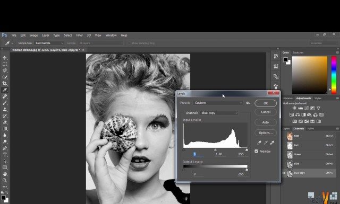Screen dimensions: 340x204
Task: Select the Crop tool
Action: [5, 84]
